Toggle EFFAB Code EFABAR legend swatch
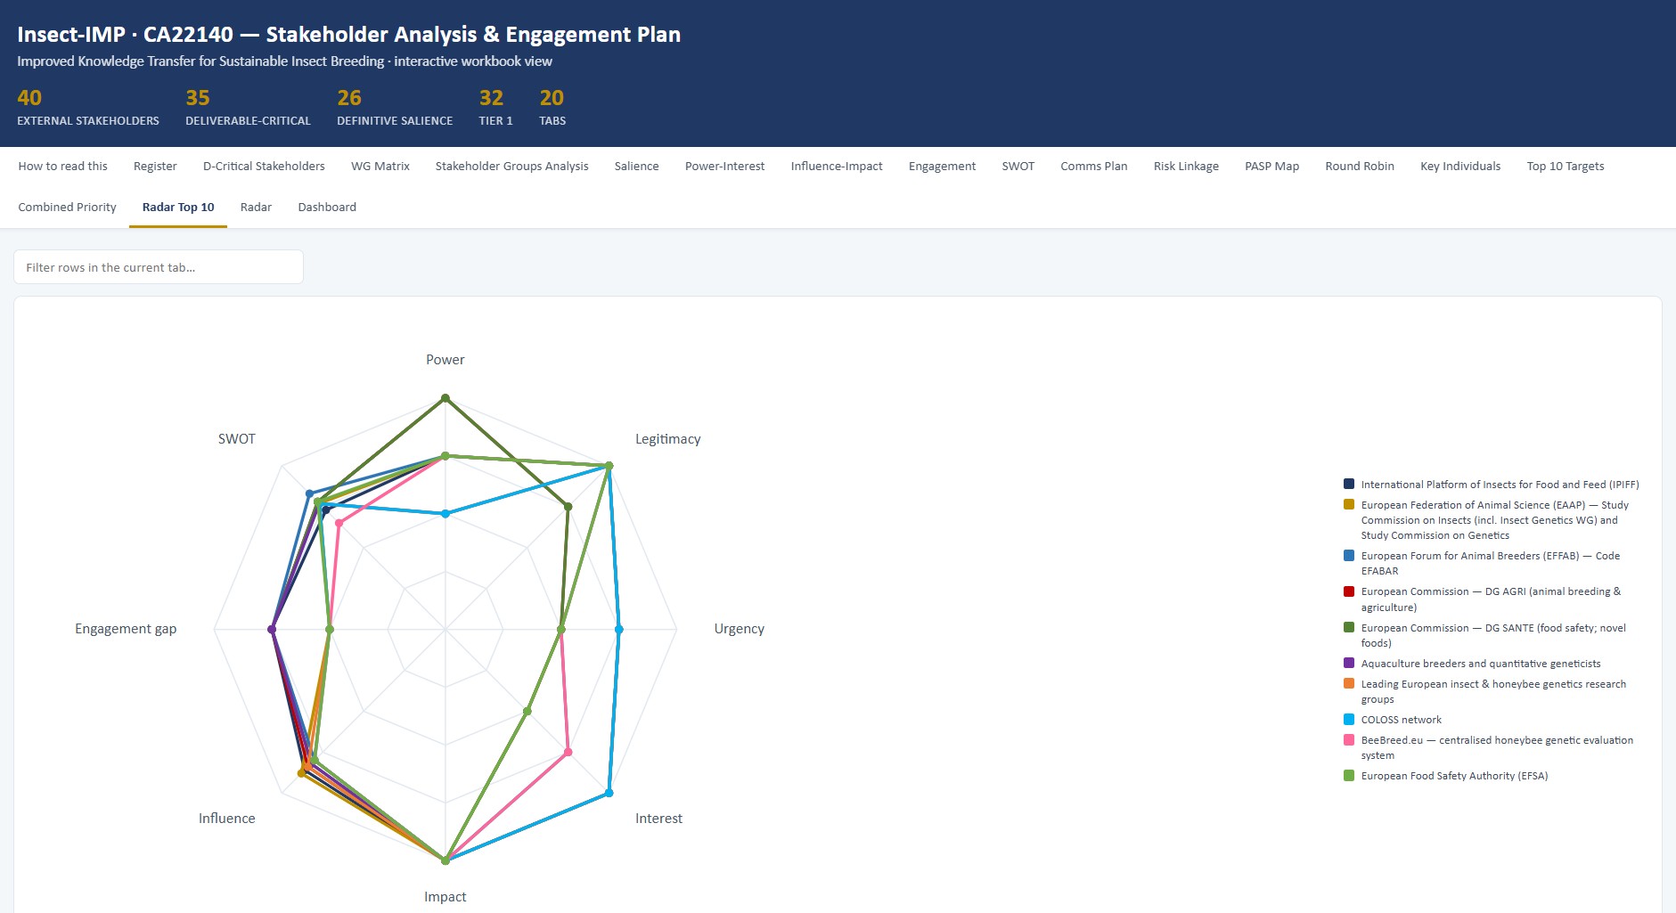Image resolution: width=1676 pixels, height=913 pixels. click(x=1349, y=555)
